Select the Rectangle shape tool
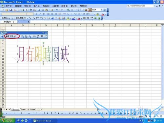 [38, 18]
